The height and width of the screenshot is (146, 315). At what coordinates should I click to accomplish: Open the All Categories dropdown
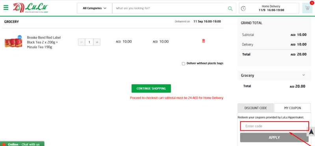coord(94,8)
